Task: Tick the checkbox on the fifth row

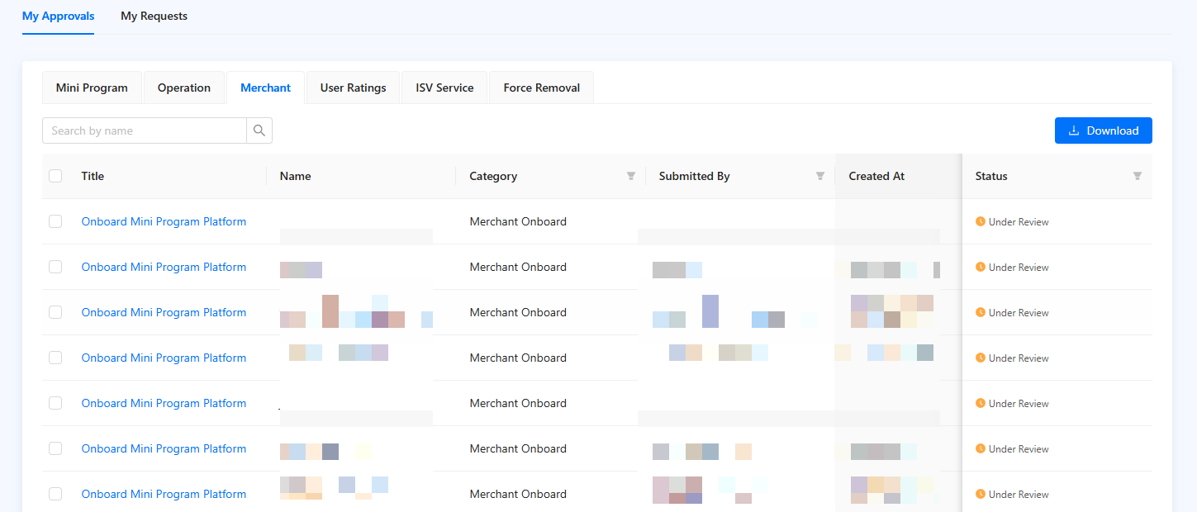Action: [x=55, y=403]
